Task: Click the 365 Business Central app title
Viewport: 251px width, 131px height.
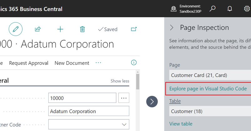Action: pyautogui.click(x=35, y=9)
